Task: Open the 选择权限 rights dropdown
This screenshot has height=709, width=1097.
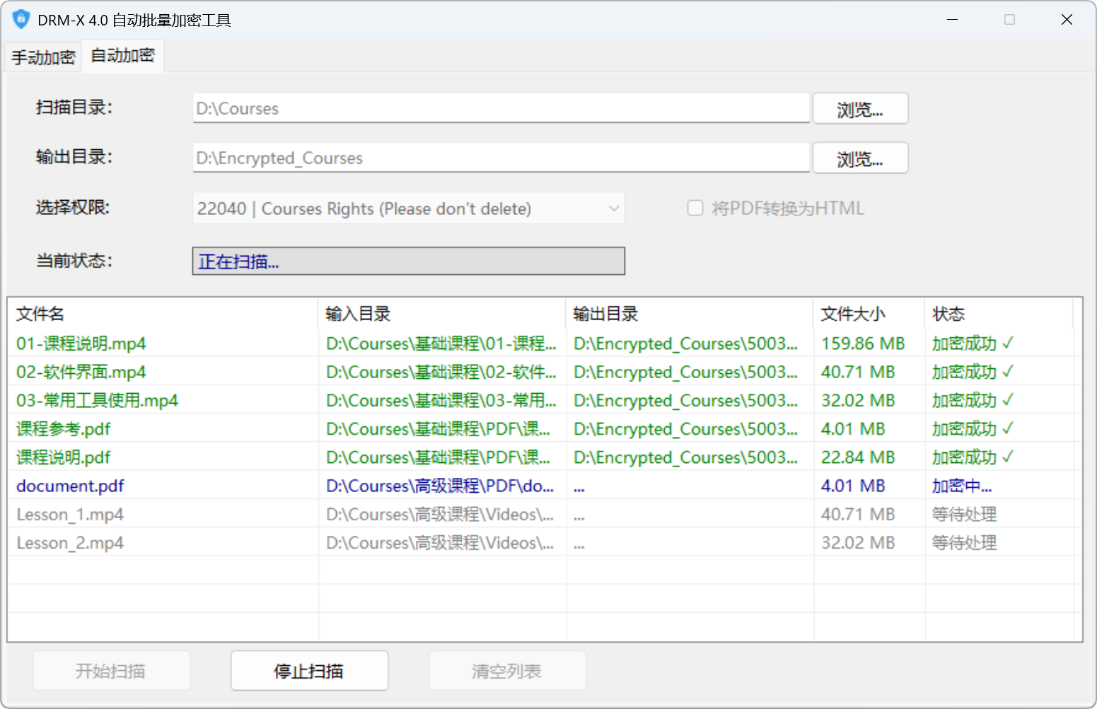Action: coord(408,209)
